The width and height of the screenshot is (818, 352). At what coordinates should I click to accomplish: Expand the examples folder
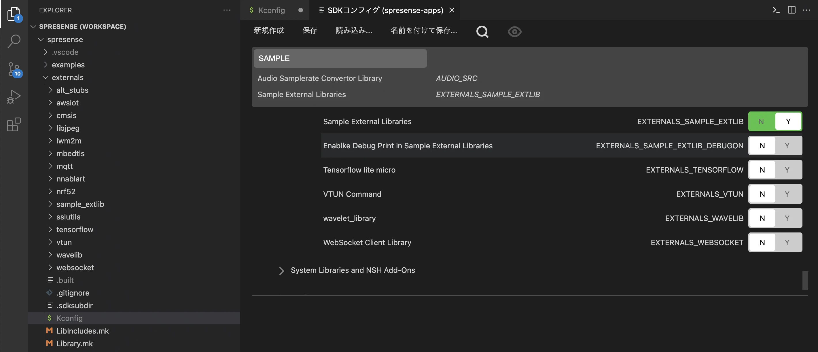(x=46, y=65)
